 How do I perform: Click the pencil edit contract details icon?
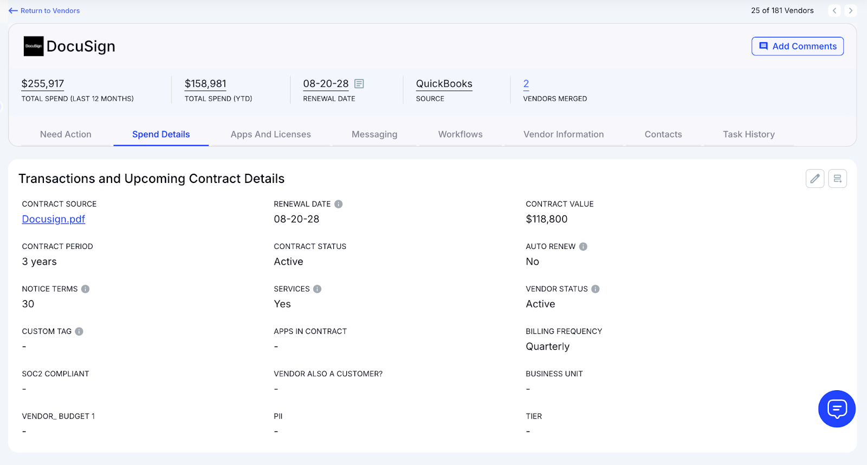tap(815, 179)
